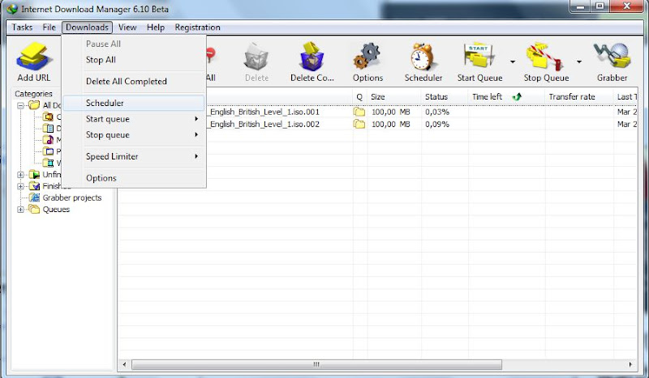Sort by the Status column header
Screen dimensions: 649x378
[445, 96]
